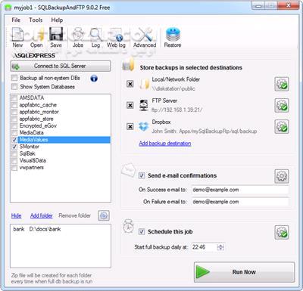Open the Web log toolbar icon
This screenshot has width=303, height=291.
click(116, 38)
